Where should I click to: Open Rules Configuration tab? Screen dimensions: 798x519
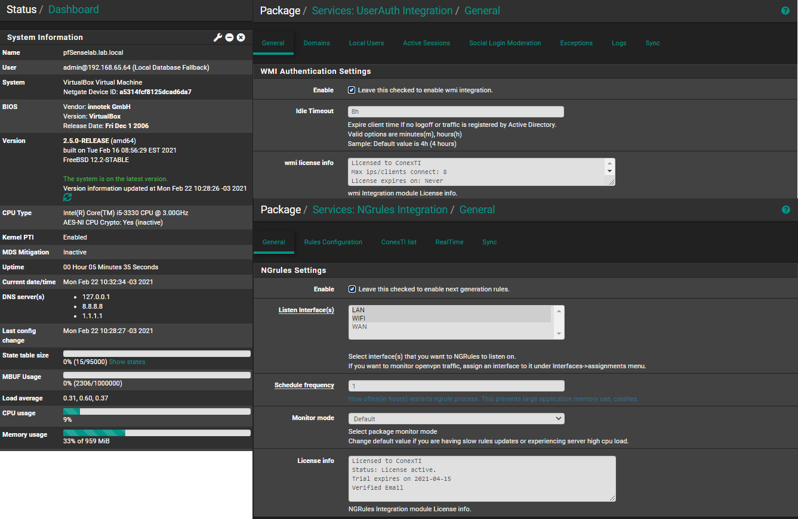[x=333, y=242]
